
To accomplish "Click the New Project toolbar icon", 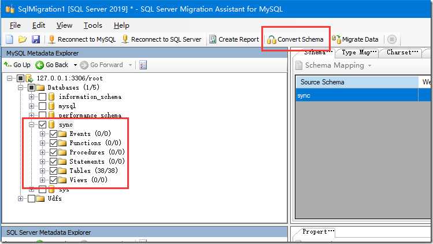I will pyautogui.click(x=9, y=39).
